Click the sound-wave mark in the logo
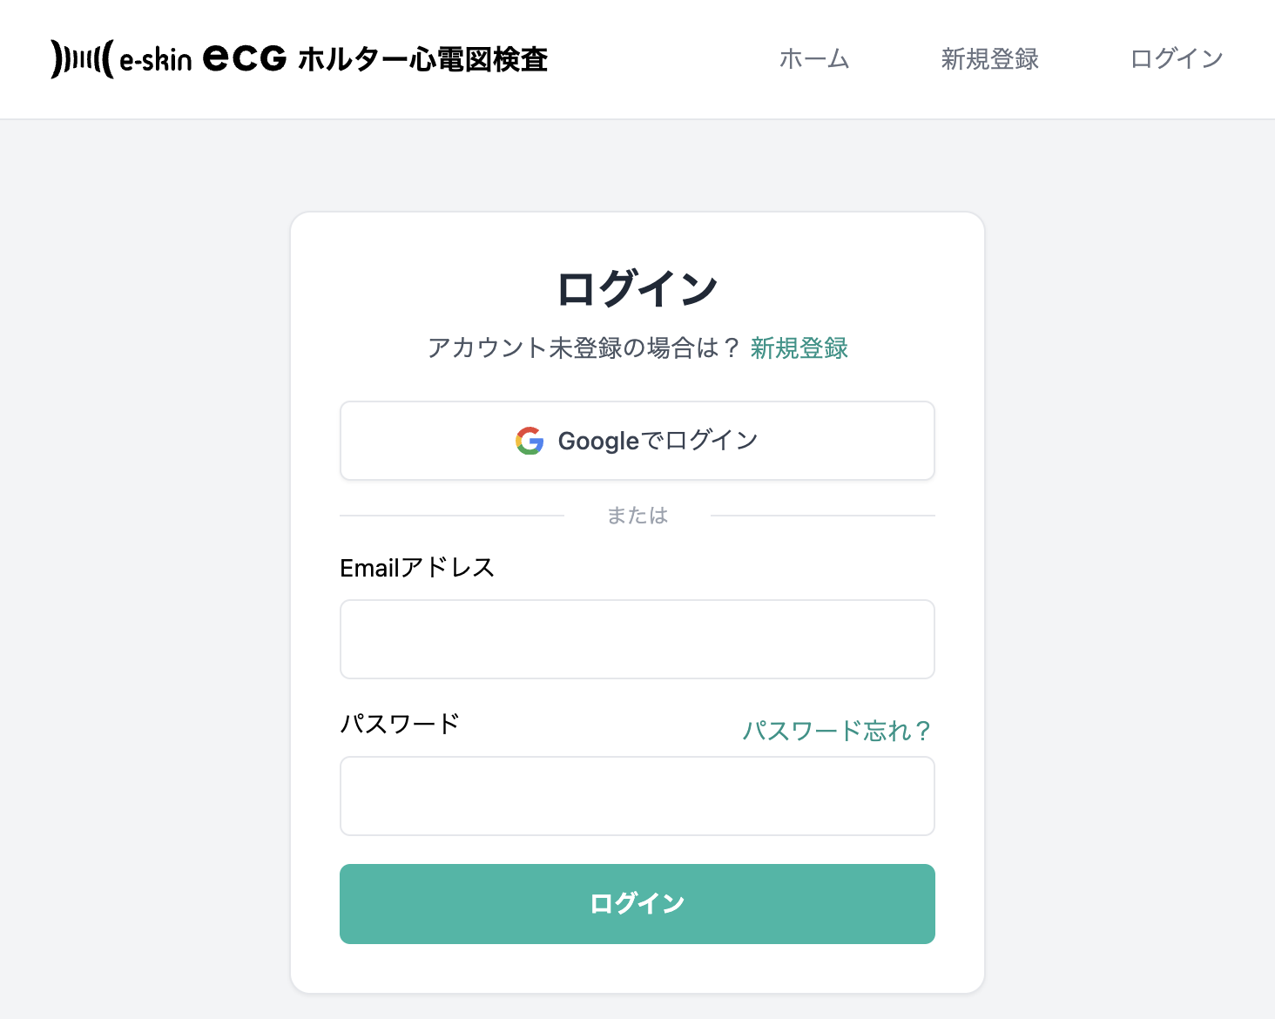 click(80, 58)
